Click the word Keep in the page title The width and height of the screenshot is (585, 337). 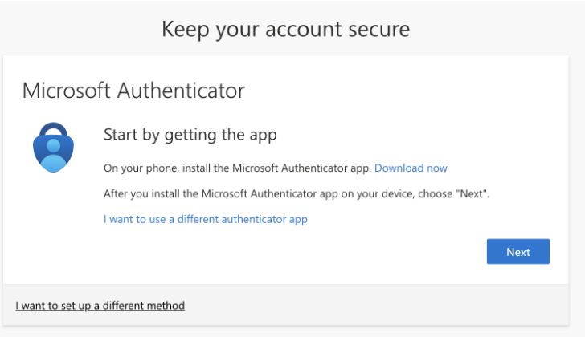pos(183,30)
